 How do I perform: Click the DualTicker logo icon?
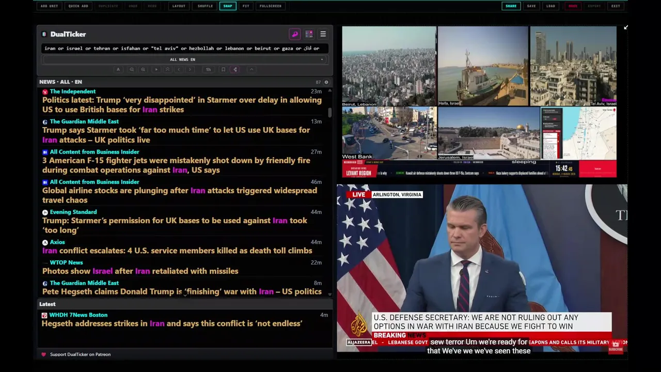44,34
